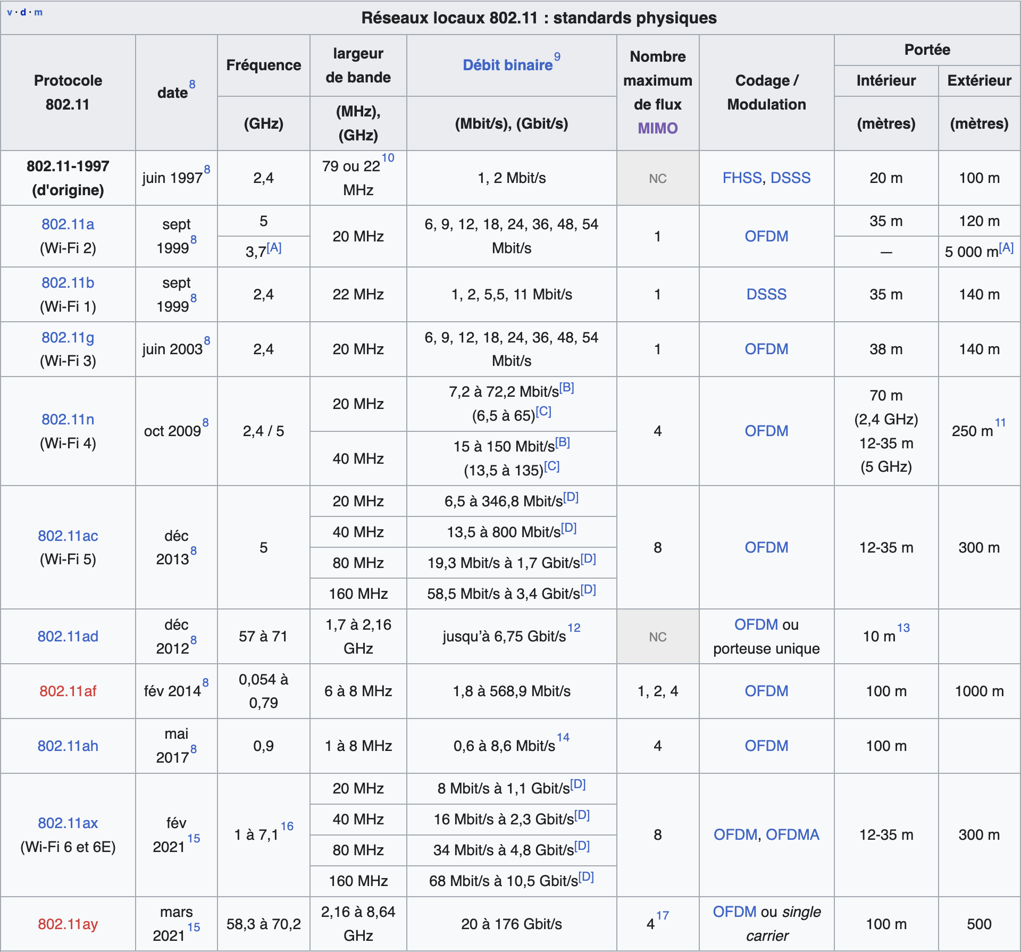This screenshot has width=1021, height=952.
Task: Open OFDM link in 802.11n row
Action: pos(766,431)
